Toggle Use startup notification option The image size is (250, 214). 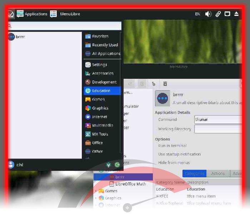coord(179,154)
